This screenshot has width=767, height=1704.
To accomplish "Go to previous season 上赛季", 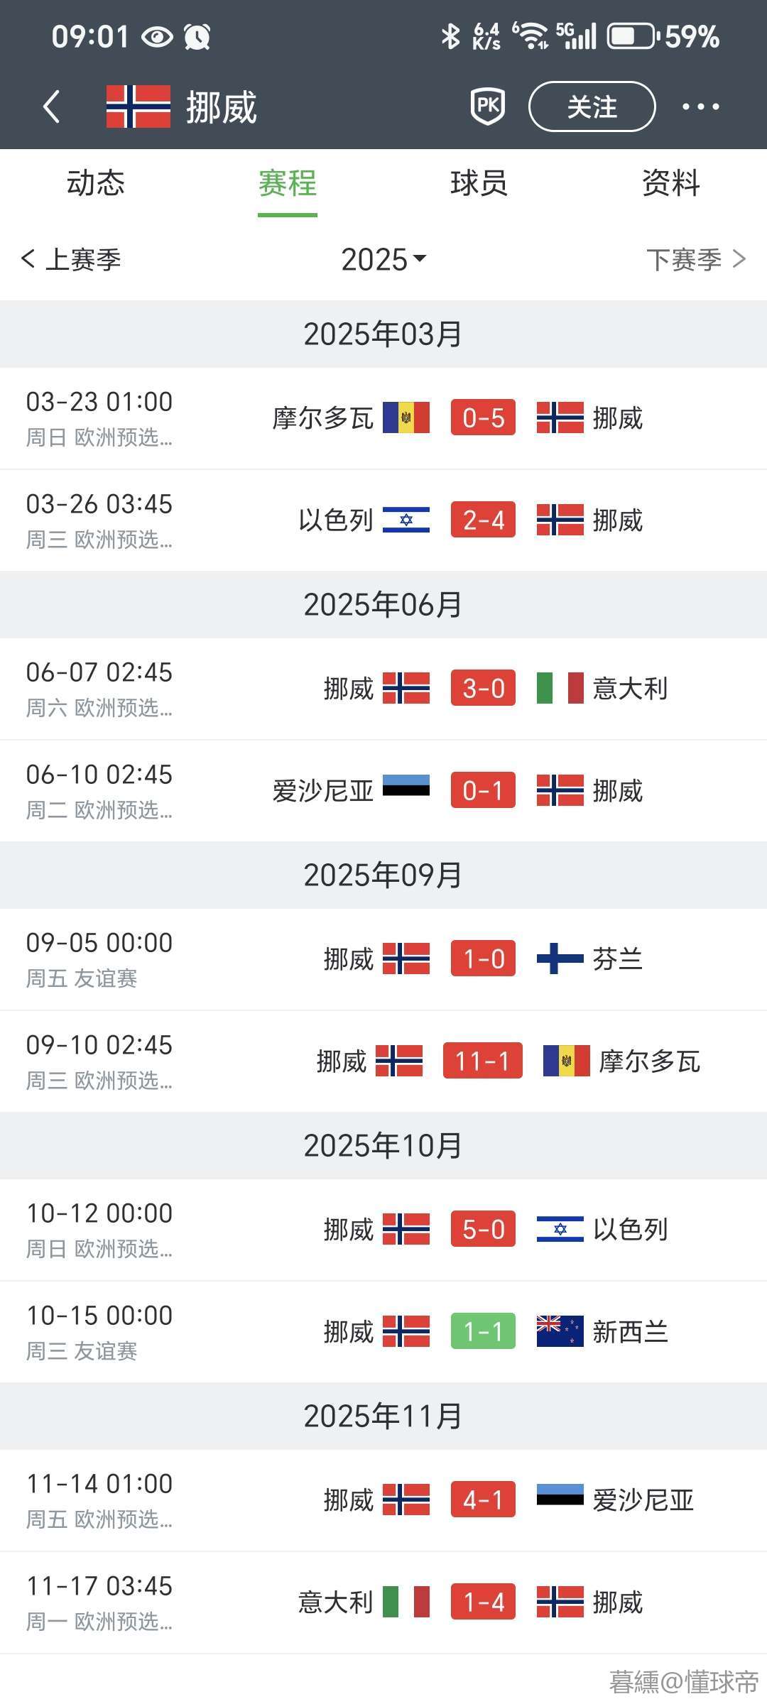I will [x=71, y=259].
